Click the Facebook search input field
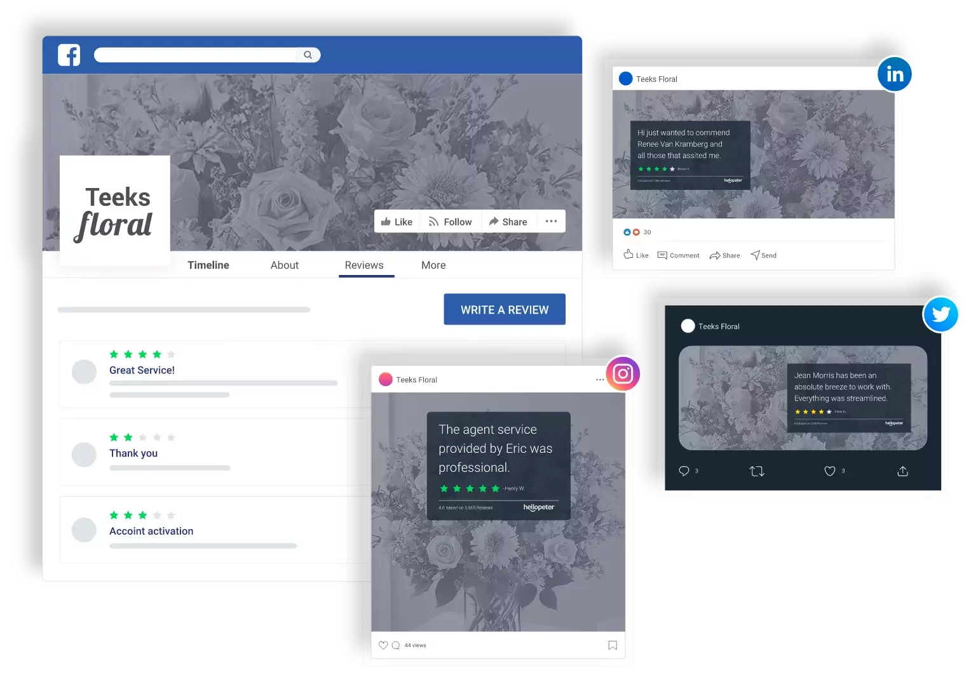The image size is (971, 677). pyautogui.click(x=197, y=55)
